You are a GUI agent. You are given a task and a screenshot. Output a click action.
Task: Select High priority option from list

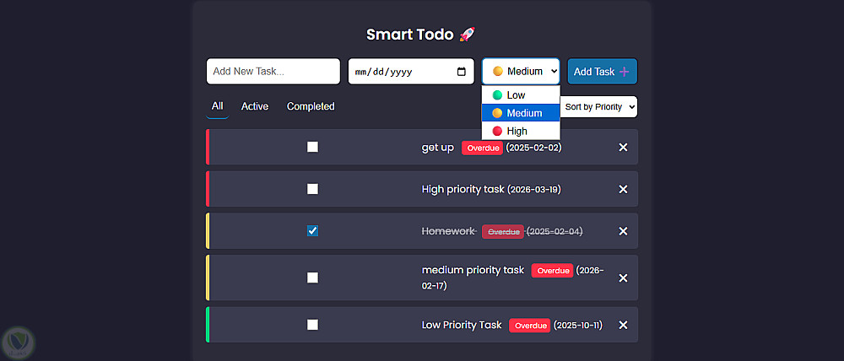517,131
